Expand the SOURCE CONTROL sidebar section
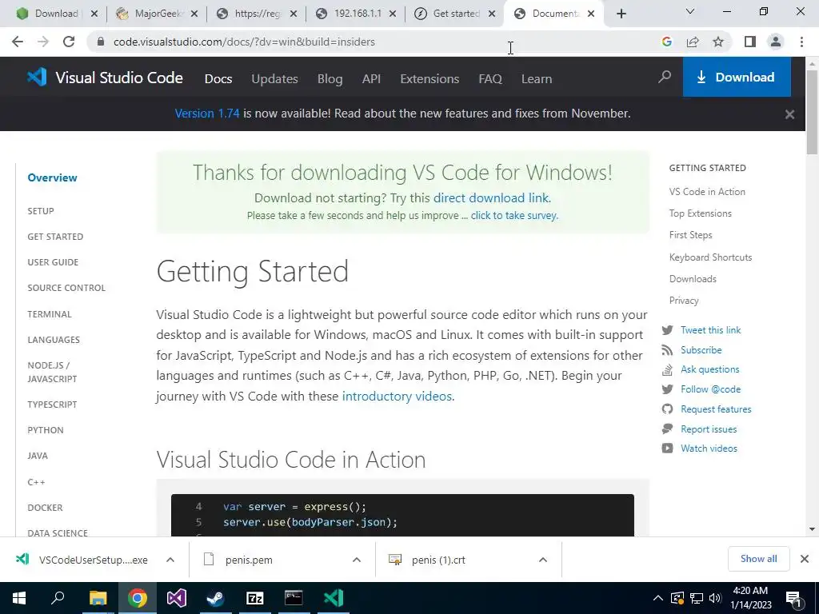The image size is (819, 614). [x=66, y=288]
